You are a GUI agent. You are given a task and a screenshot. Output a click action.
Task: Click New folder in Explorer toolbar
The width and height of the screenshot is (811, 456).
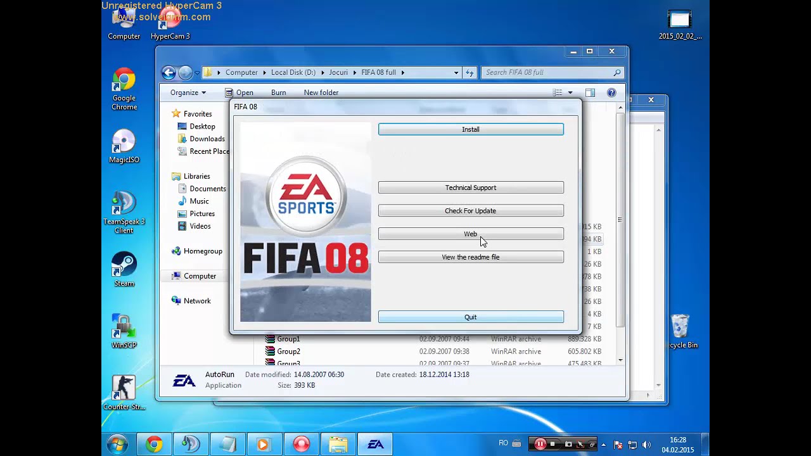321,92
